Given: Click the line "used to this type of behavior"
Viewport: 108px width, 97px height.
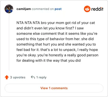Looking at the screenshot, I should (x=55, y=39).
